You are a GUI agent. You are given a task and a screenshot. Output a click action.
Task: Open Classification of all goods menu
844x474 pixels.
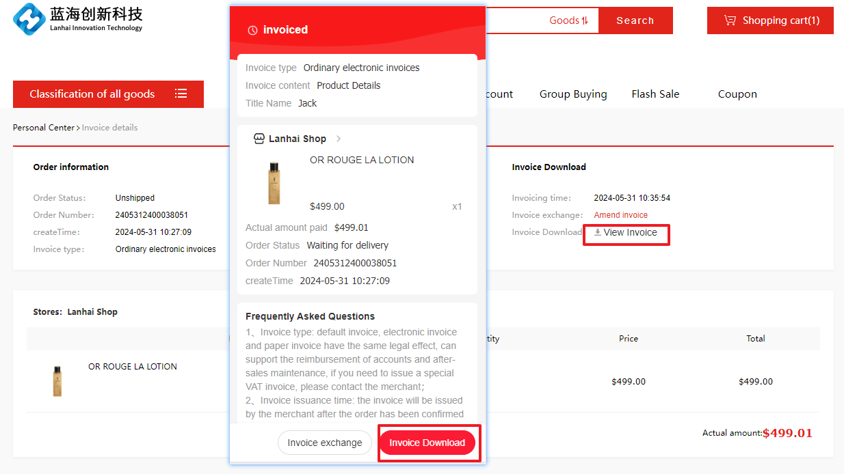108,94
